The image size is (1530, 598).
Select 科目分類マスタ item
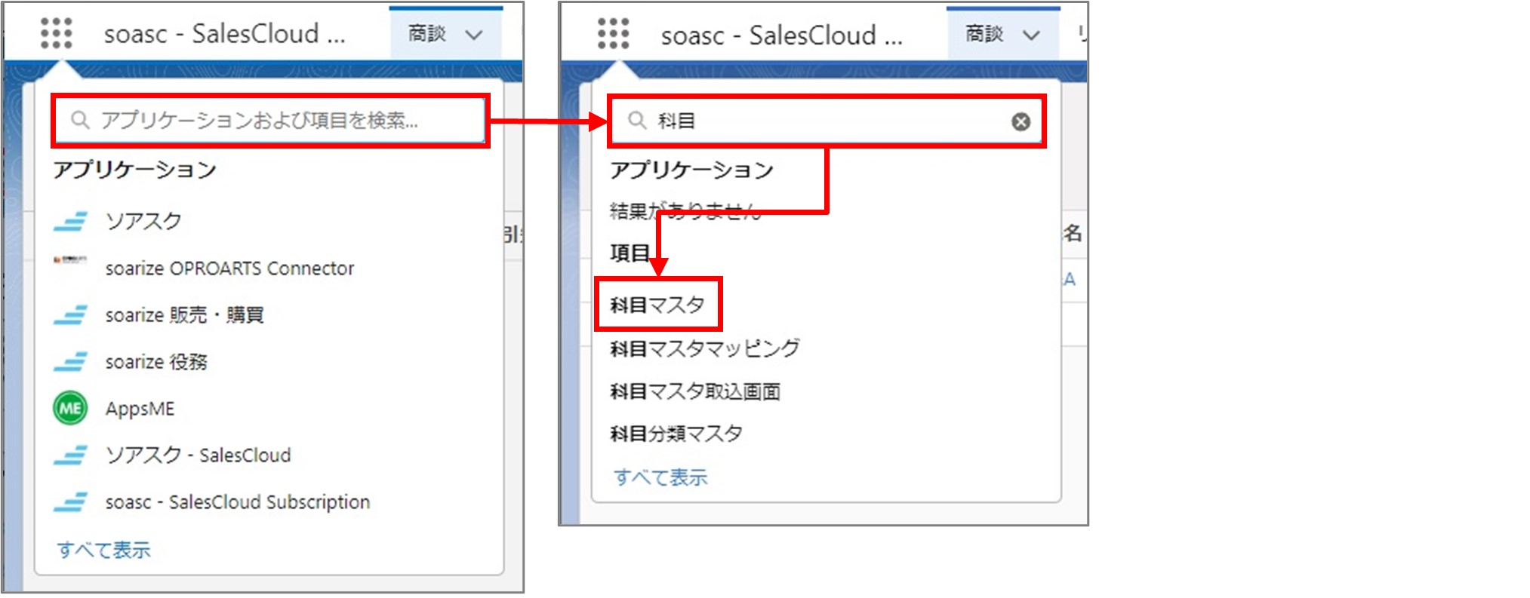[x=676, y=434]
